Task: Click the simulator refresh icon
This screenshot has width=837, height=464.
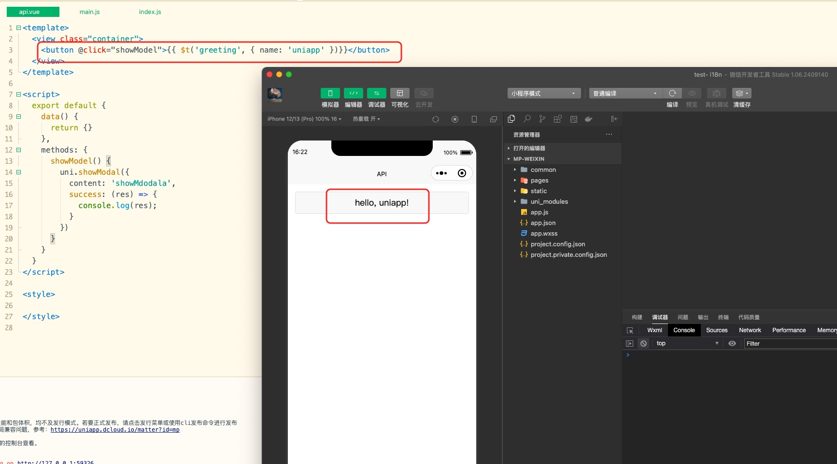Action: click(x=436, y=119)
